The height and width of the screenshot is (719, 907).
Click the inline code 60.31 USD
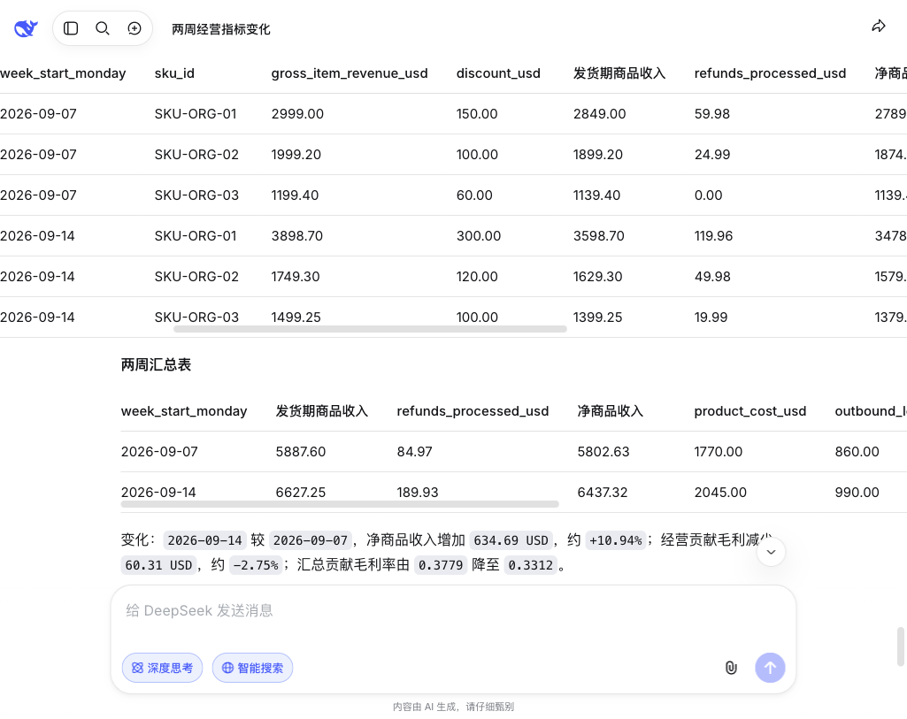[158, 565]
